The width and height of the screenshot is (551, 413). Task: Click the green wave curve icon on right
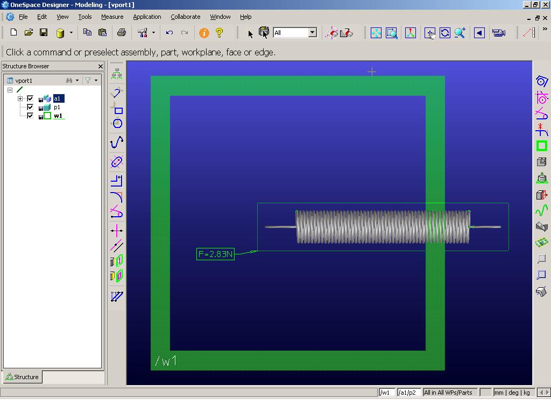(x=542, y=210)
